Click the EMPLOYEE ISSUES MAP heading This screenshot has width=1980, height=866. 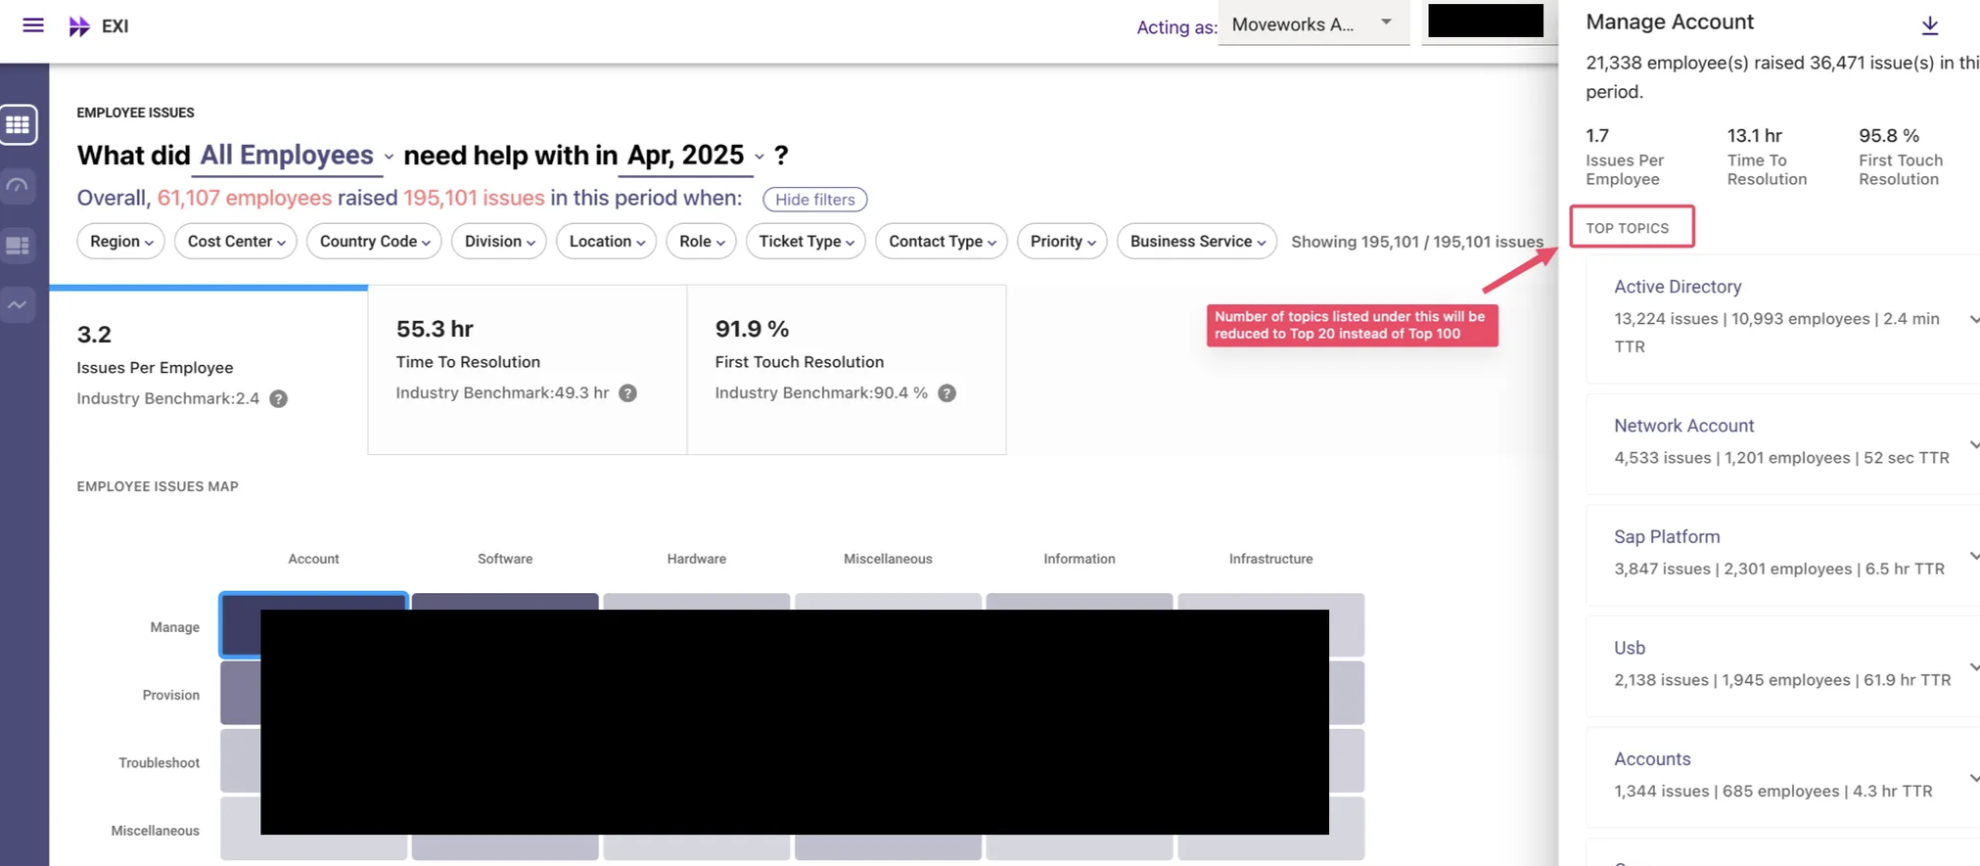[x=158, y=486]
